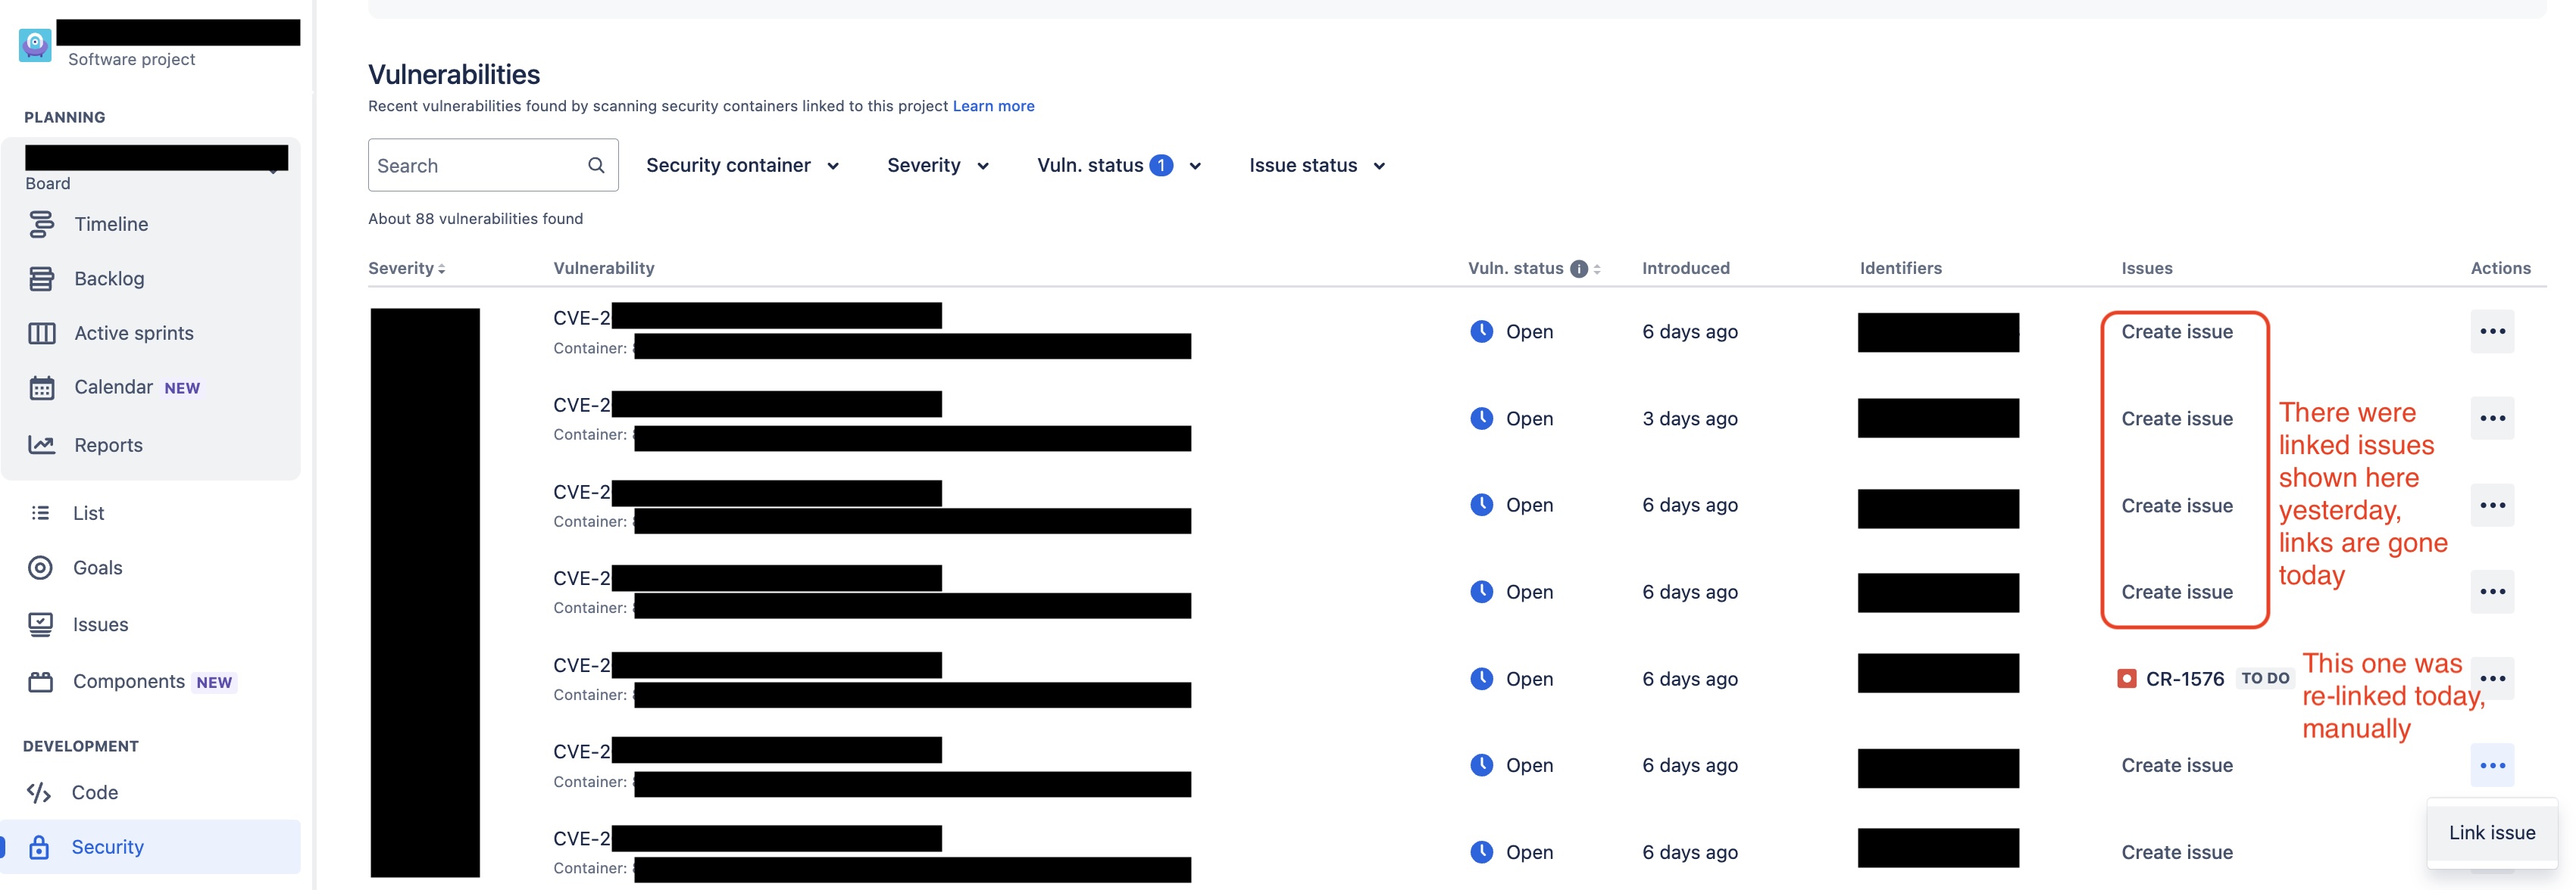Sort table by Severity column
This screenshot has width=2576, height=890.
pos(407,268)
